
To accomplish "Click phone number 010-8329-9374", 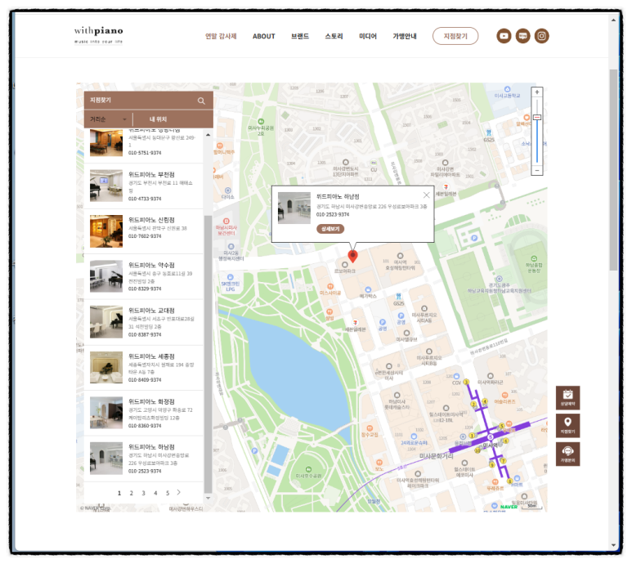I will (145, 289).
